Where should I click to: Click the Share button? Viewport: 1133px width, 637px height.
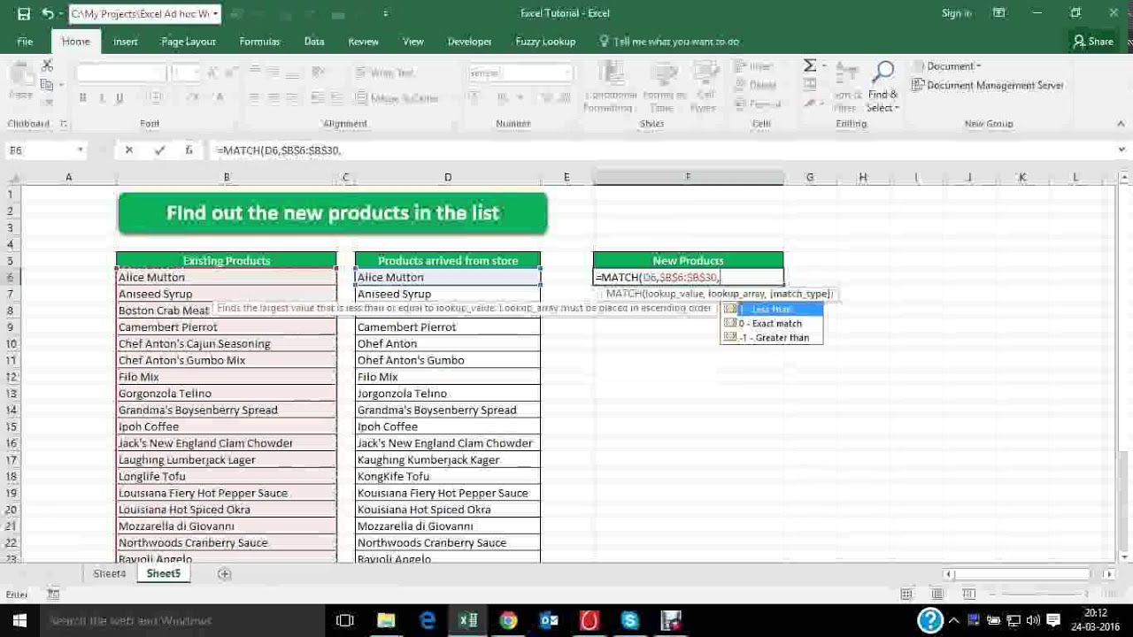click(1093, 42)
